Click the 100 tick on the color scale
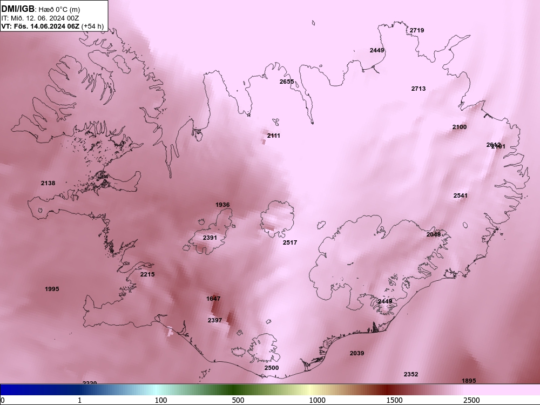This screenshot has width=540, height=405. (161, 400)
